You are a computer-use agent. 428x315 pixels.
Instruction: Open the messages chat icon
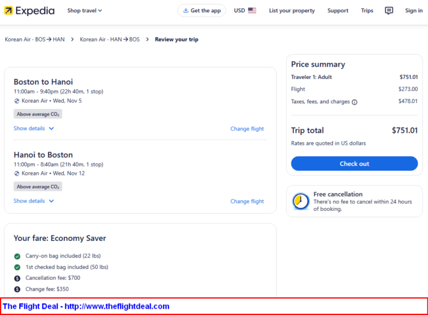pos(389,10)
